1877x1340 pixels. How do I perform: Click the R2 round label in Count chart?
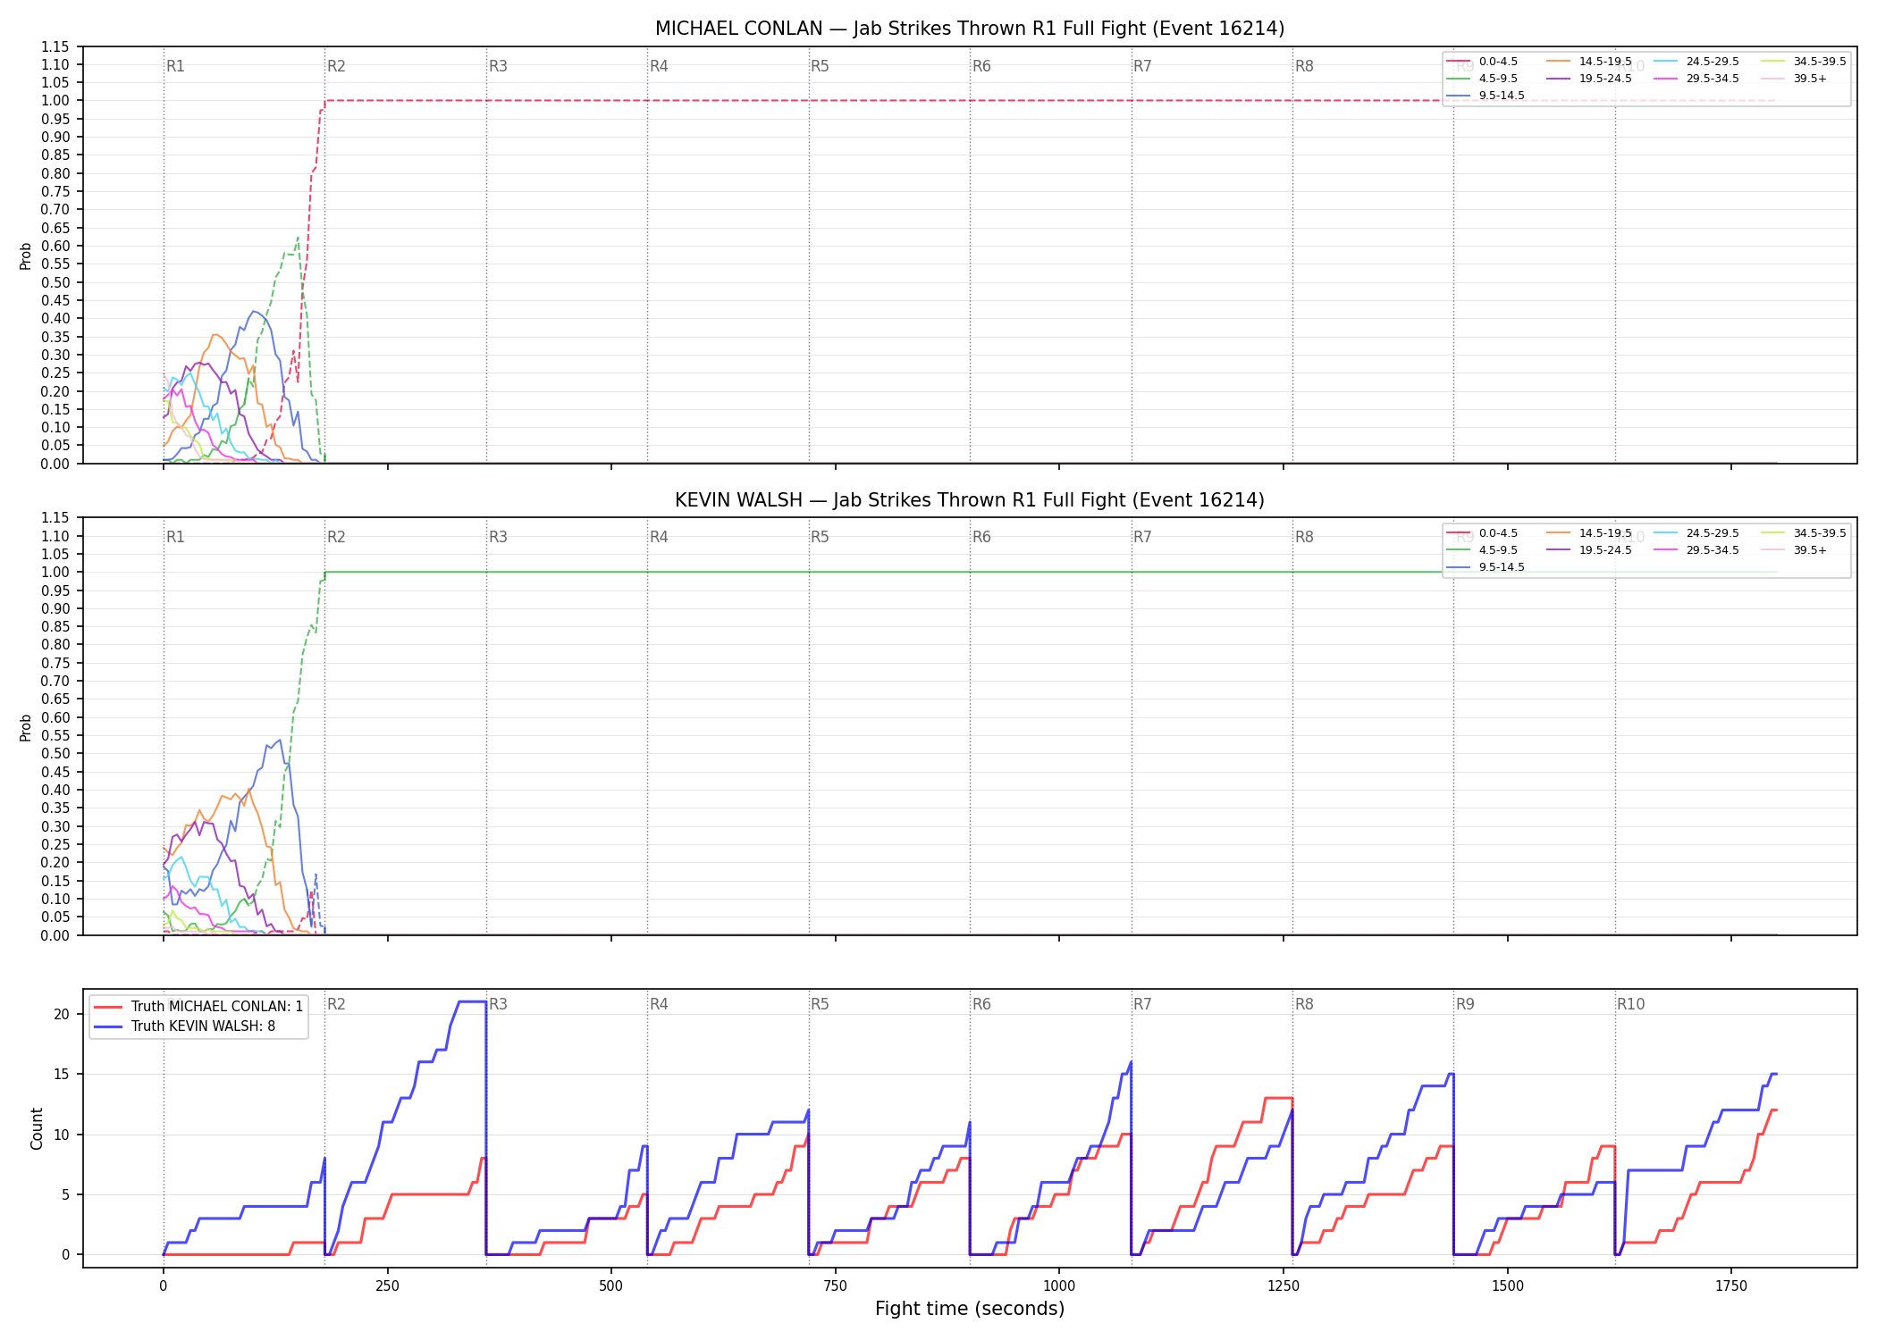tap(336, 1004)
